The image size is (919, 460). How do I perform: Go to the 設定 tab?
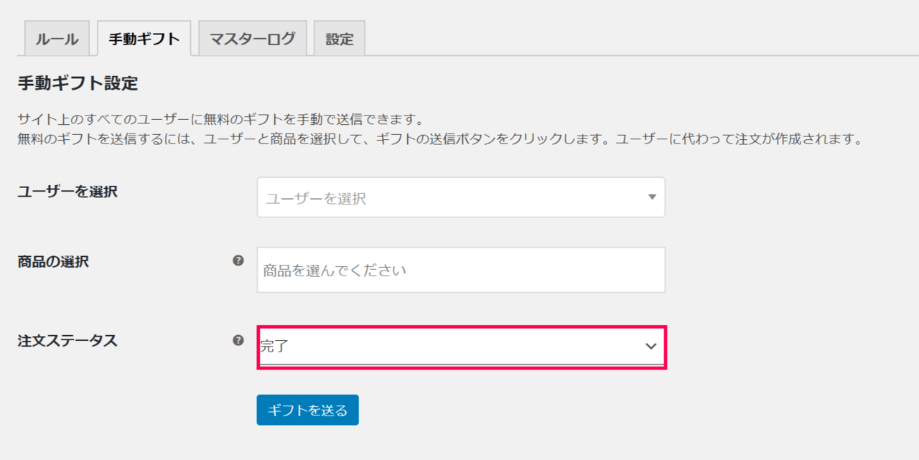tap(340, 39)
